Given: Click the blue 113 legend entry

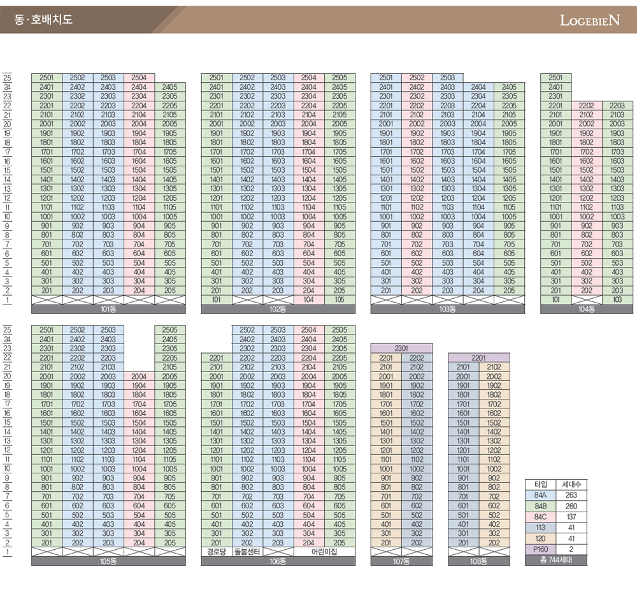Looking at the screenshot, I should pyautogui.click(x=540, y=527).
